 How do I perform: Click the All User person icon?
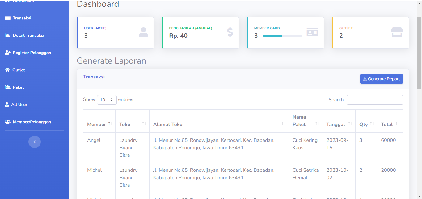[x=7, y=104]
